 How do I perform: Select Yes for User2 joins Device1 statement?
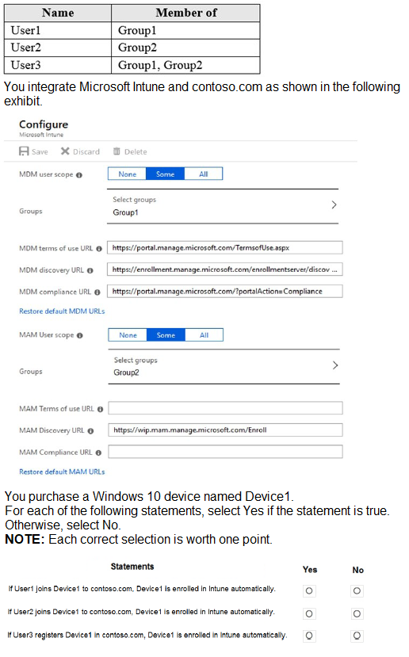coord(309,614)
